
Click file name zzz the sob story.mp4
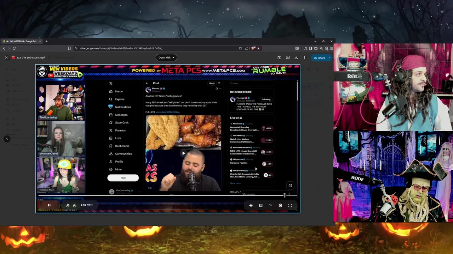(31, 58)
